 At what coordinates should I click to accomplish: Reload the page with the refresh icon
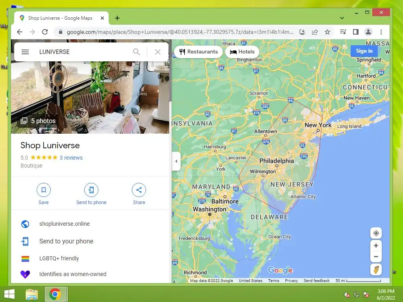pyautogui.click(x=45, y=32)
